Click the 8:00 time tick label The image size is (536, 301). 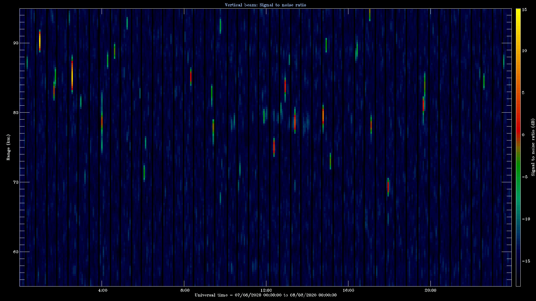tap(185, 290)
